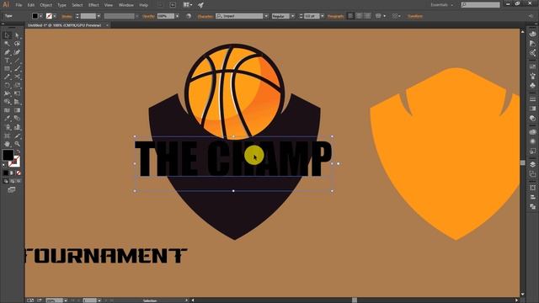Set paint mode to Gradient
The height and width of the screenshot is (303, 539).
point(12,173)
